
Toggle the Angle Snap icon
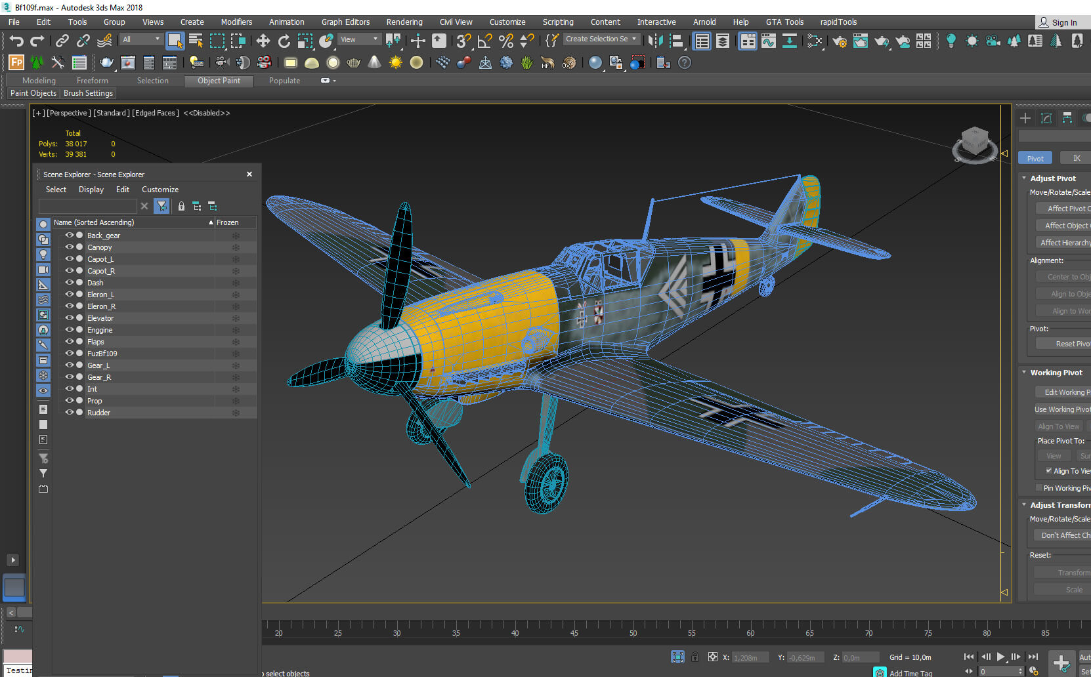pyautogui.click(x=485, y=41)
